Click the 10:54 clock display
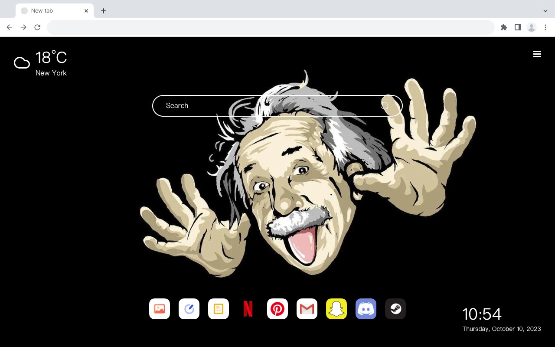Image resolution: width=555 pixels, height=347 pixels. pyautogui.click(x=482, y=314)
